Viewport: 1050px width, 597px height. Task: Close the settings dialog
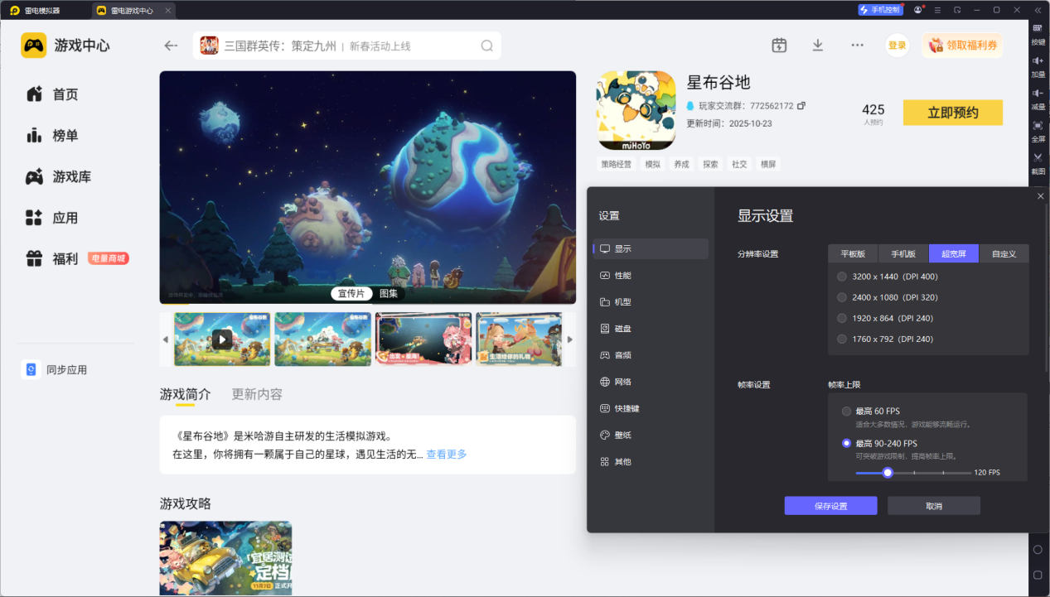(1041, 196)
